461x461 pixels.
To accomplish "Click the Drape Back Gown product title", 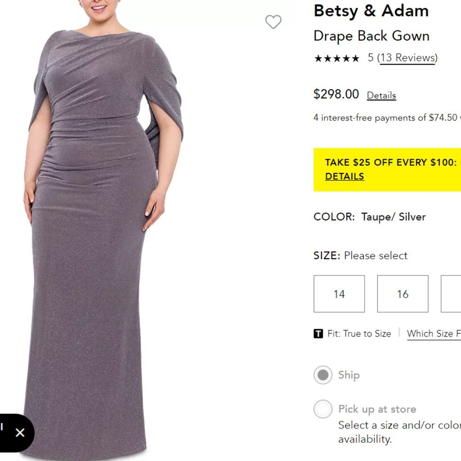I will pyautogui.click(x=371, y=36).
